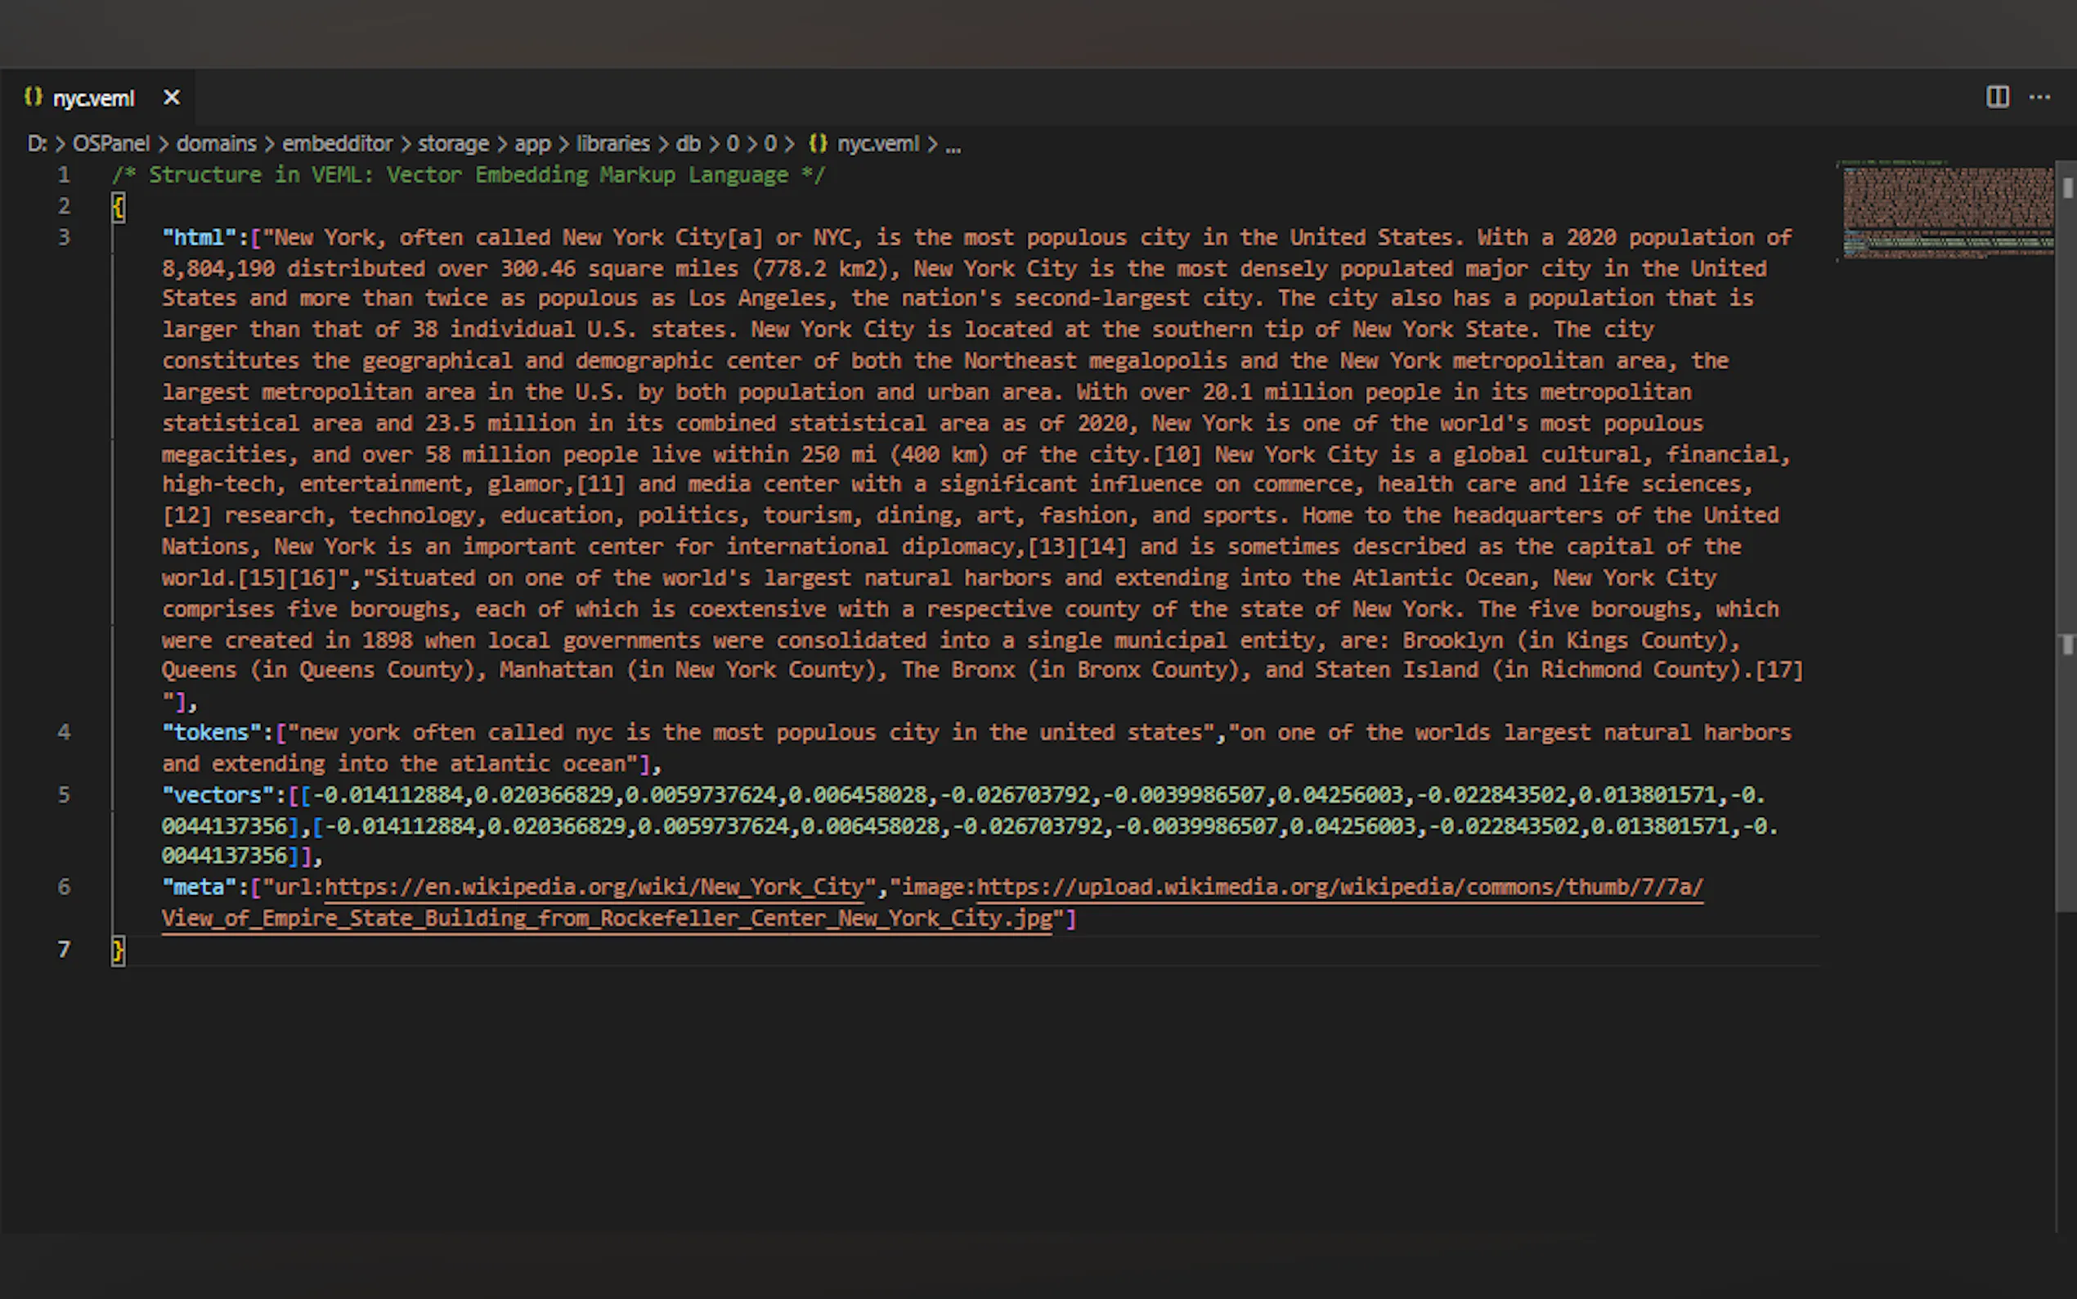The image size is (2077, 1299).
Task: Open the upload.wikimedia.org image link
Action: 1339,888
